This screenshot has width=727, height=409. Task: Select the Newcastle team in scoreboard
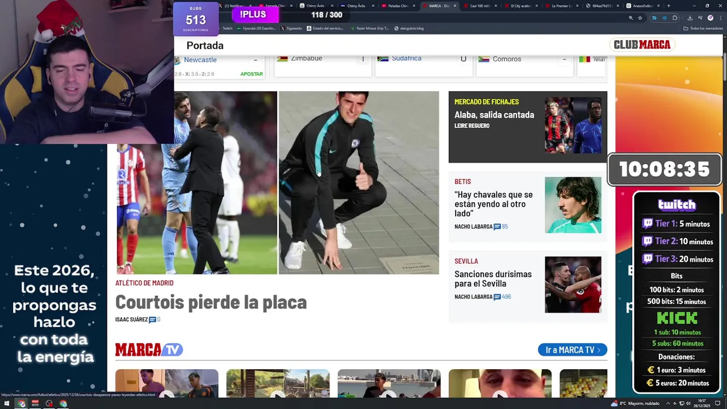(x=200, y=60)
